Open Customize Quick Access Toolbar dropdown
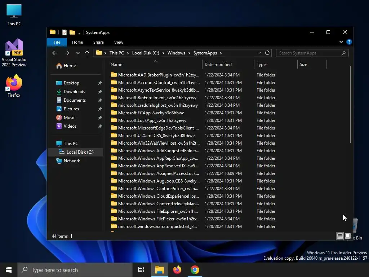 click(79, 32)
